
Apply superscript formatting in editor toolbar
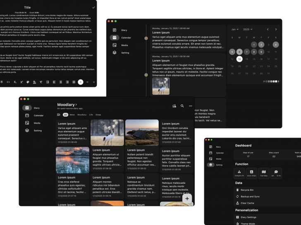(x=21, y=82)
